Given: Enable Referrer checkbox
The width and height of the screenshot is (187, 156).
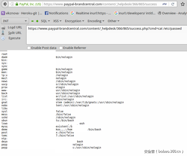Looking at the screenshot, I should pos(61,48).
